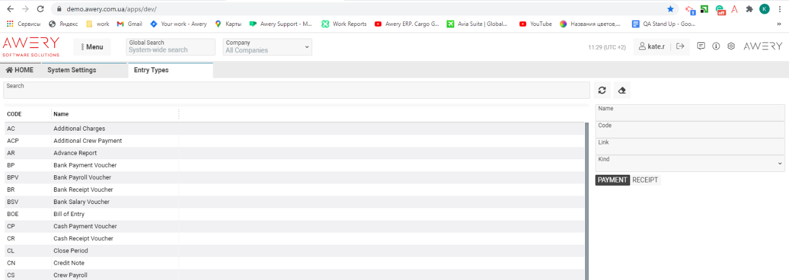
Task: Select the PAYMENT toggle option
Action: pos(613,180)
